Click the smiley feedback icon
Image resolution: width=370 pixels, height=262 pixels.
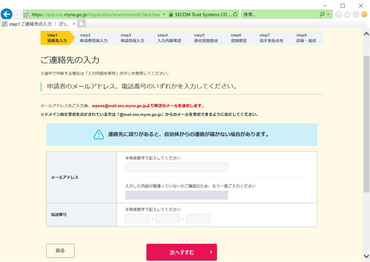364,15
